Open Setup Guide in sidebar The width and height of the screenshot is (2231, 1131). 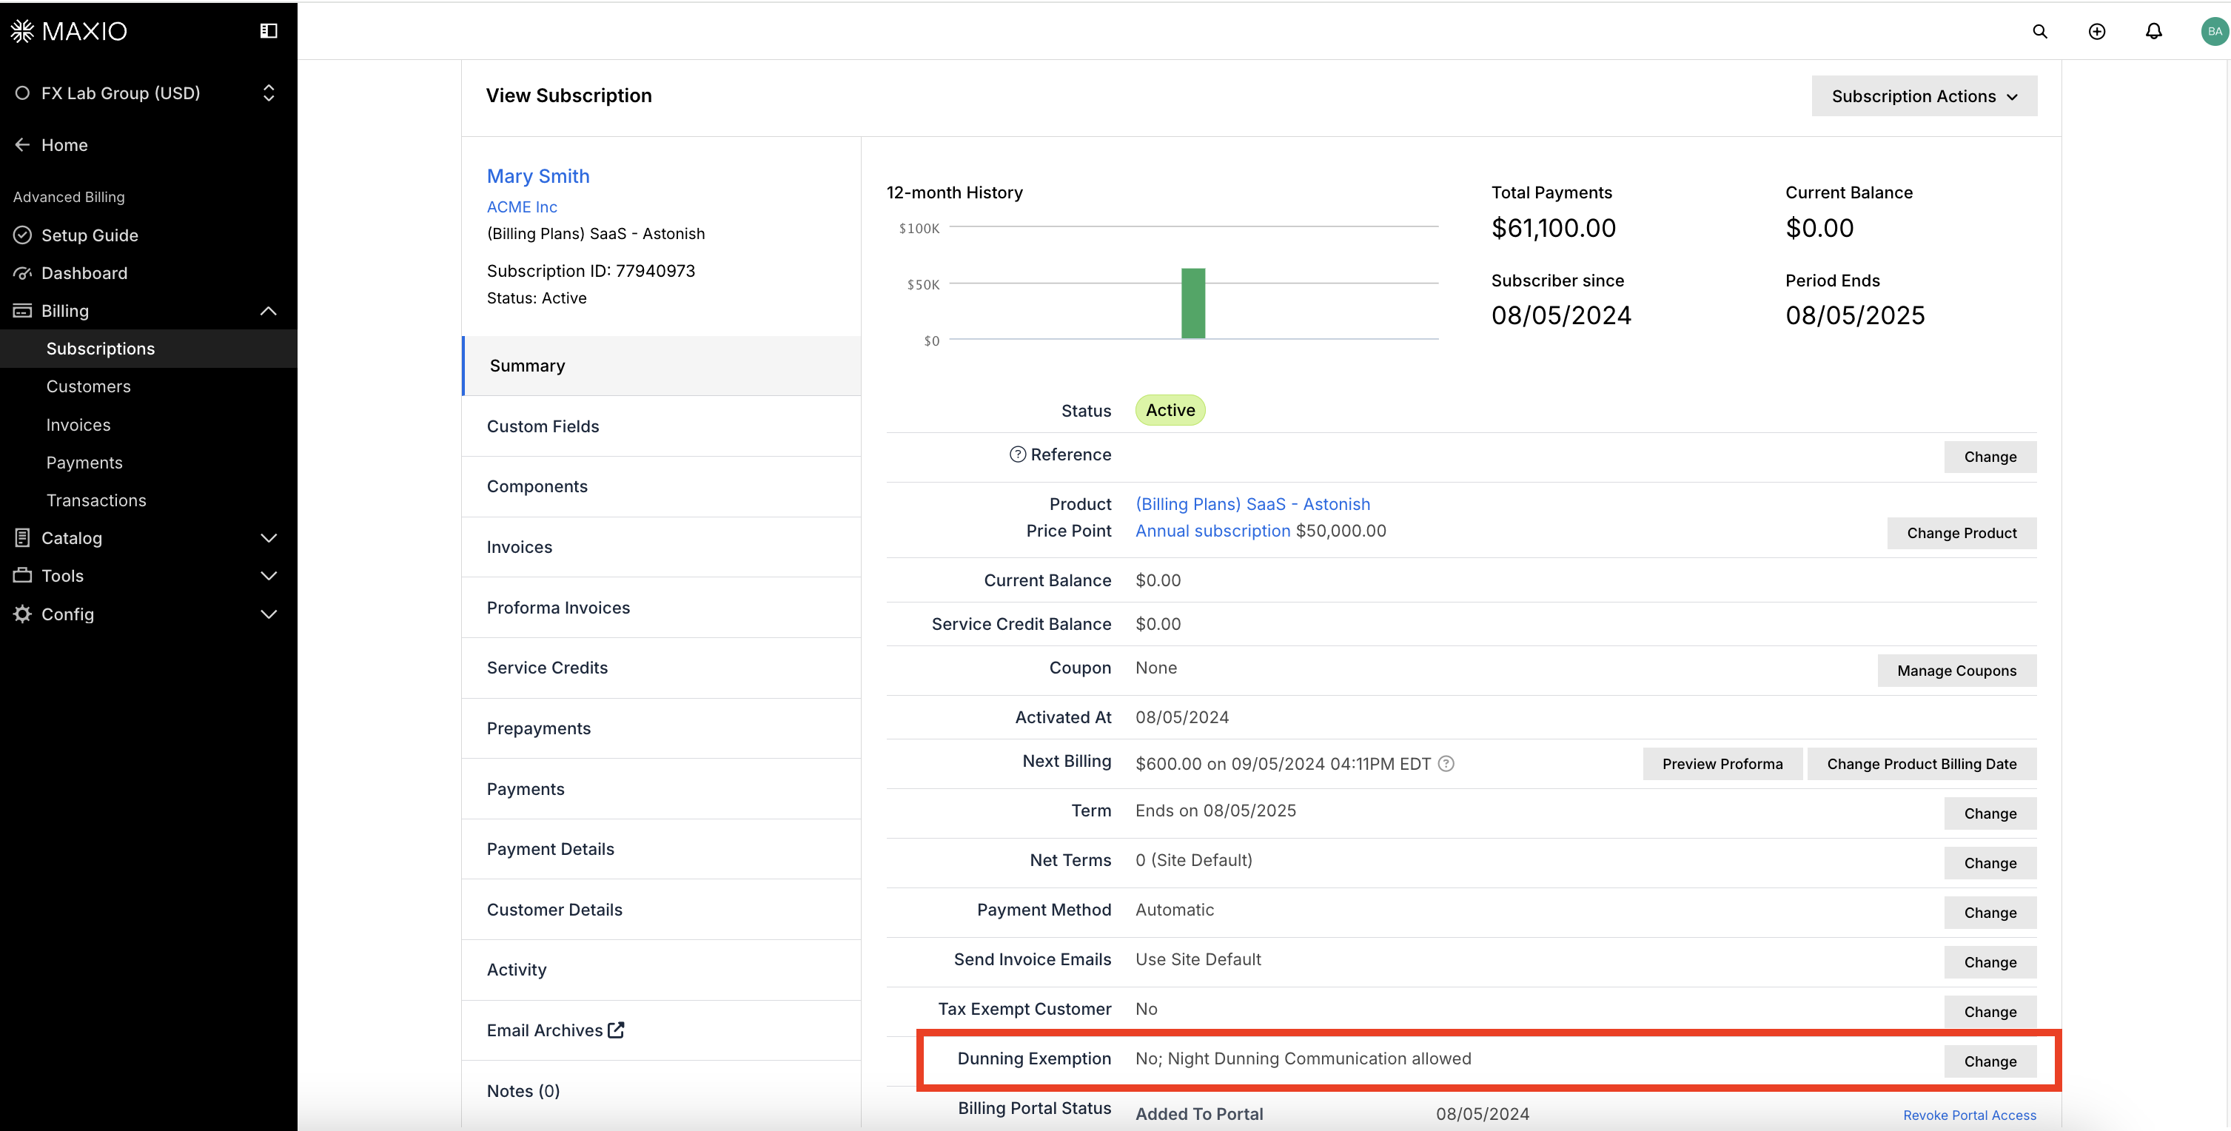90,235
